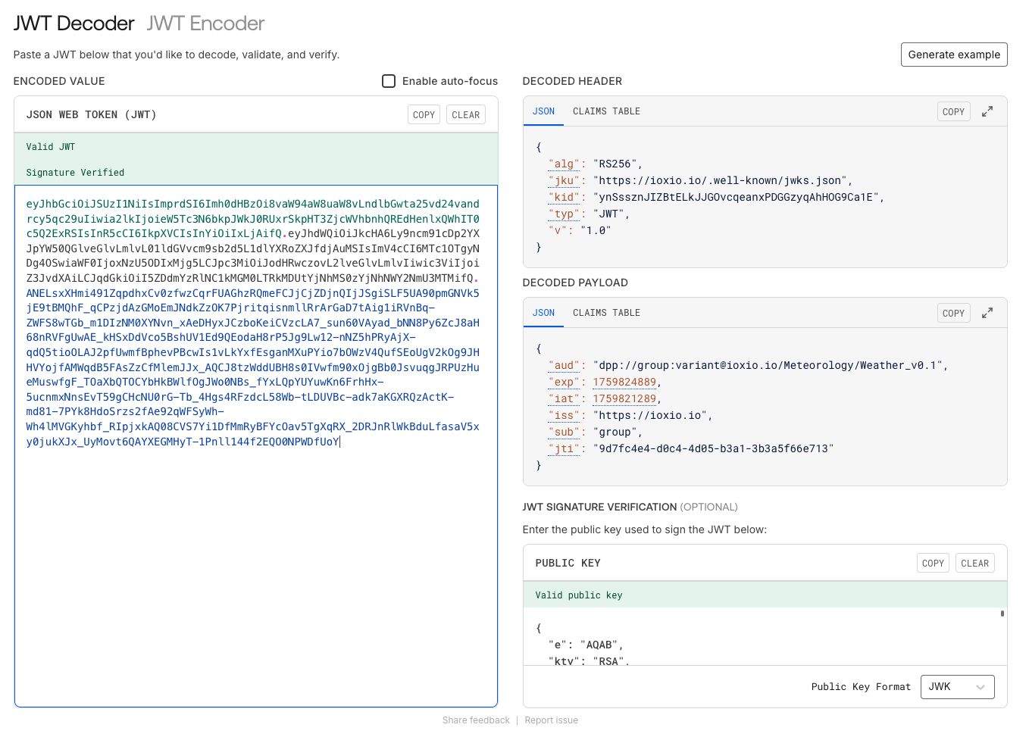
Task: Click the Share feedback link
Action: (476, 720)
